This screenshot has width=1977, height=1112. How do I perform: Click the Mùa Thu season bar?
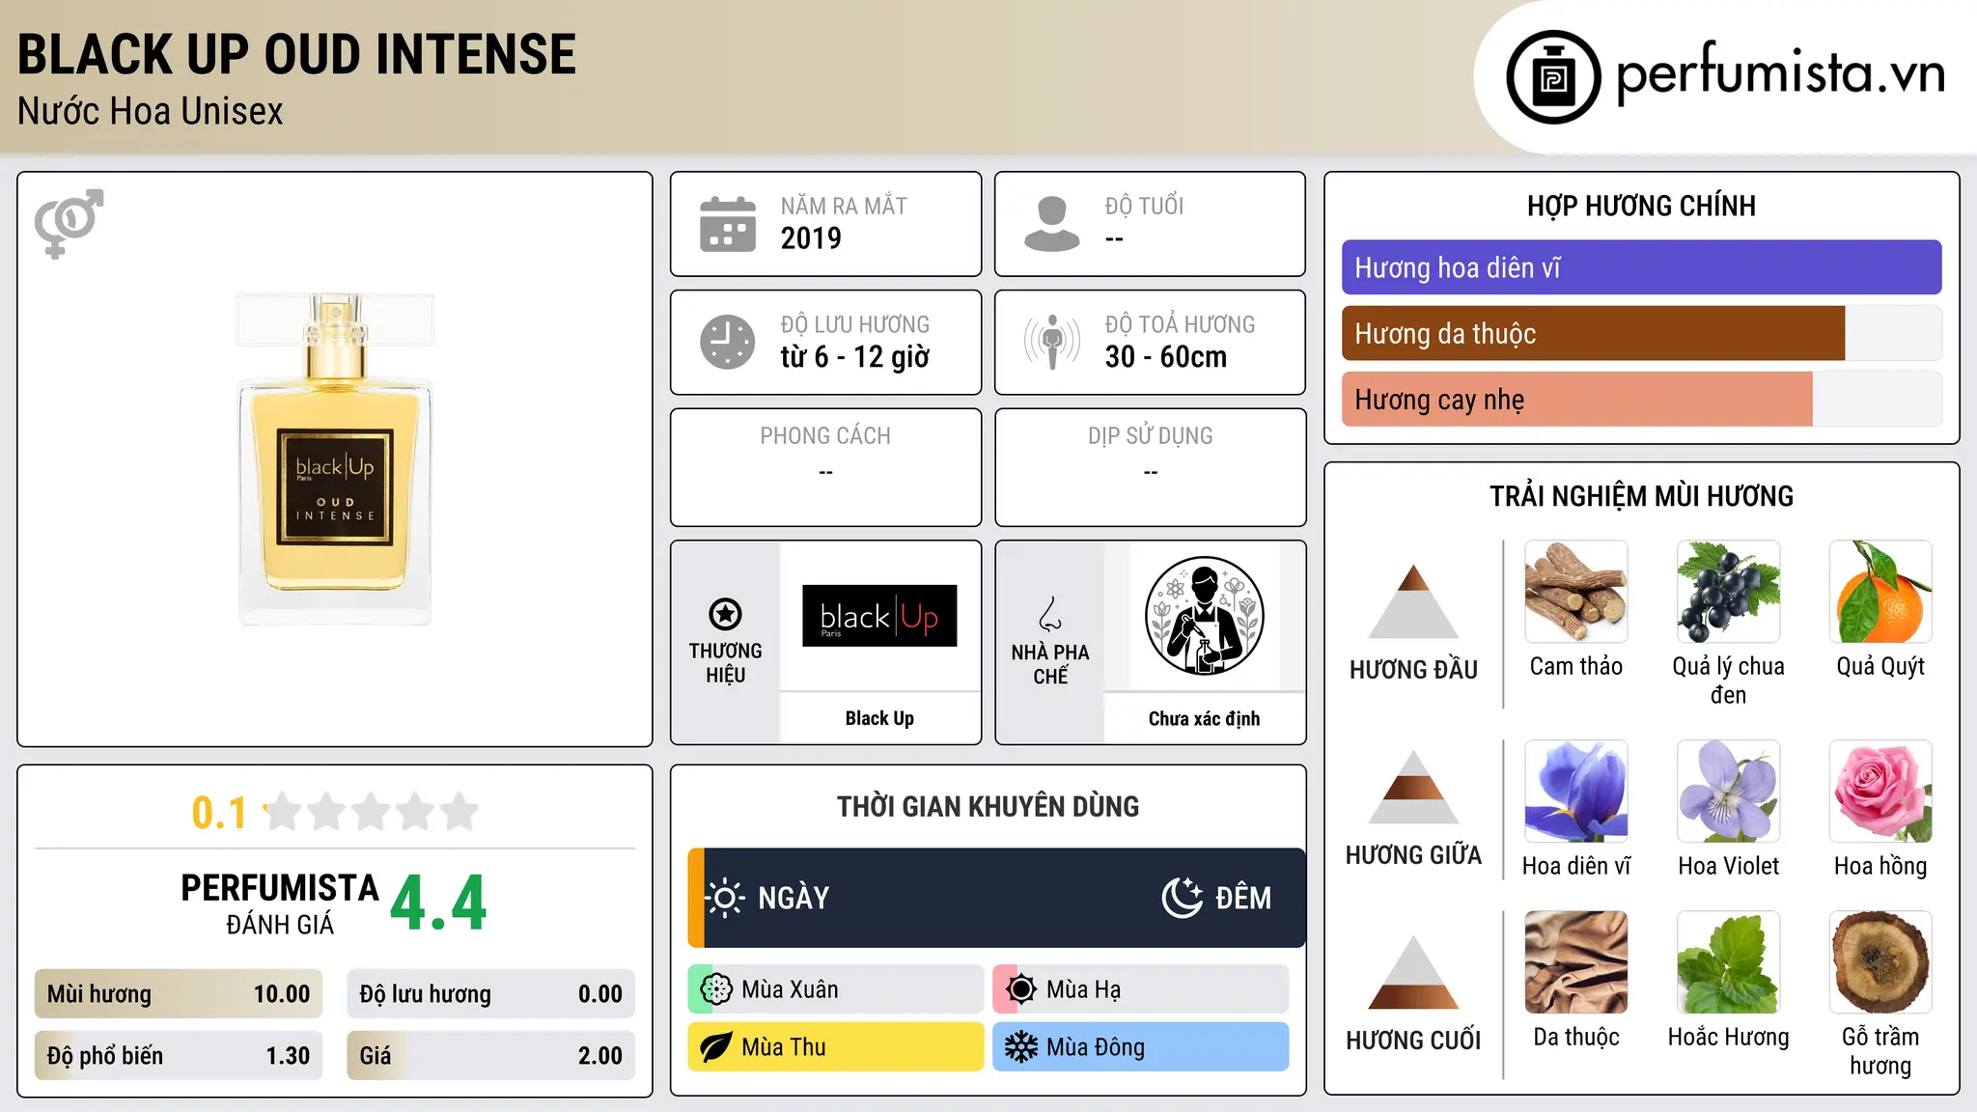(x=836, y=1047)
